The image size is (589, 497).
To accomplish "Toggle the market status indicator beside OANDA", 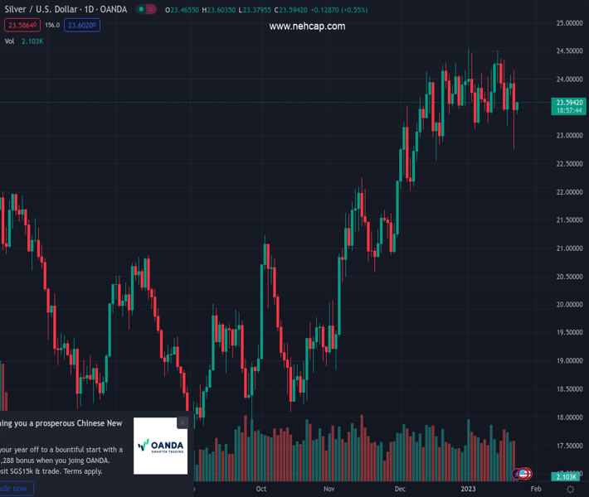I will tap(146, 10).
